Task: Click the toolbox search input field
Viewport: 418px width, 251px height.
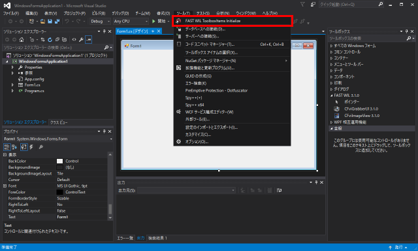Action: [x=367, y=39]
